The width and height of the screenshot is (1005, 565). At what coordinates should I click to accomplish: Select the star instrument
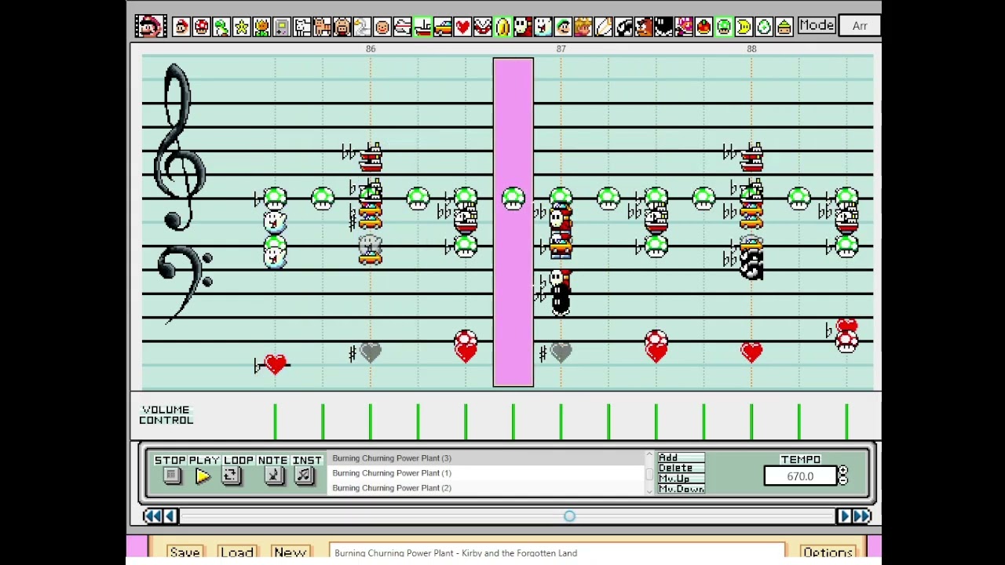tap(242, 27)
